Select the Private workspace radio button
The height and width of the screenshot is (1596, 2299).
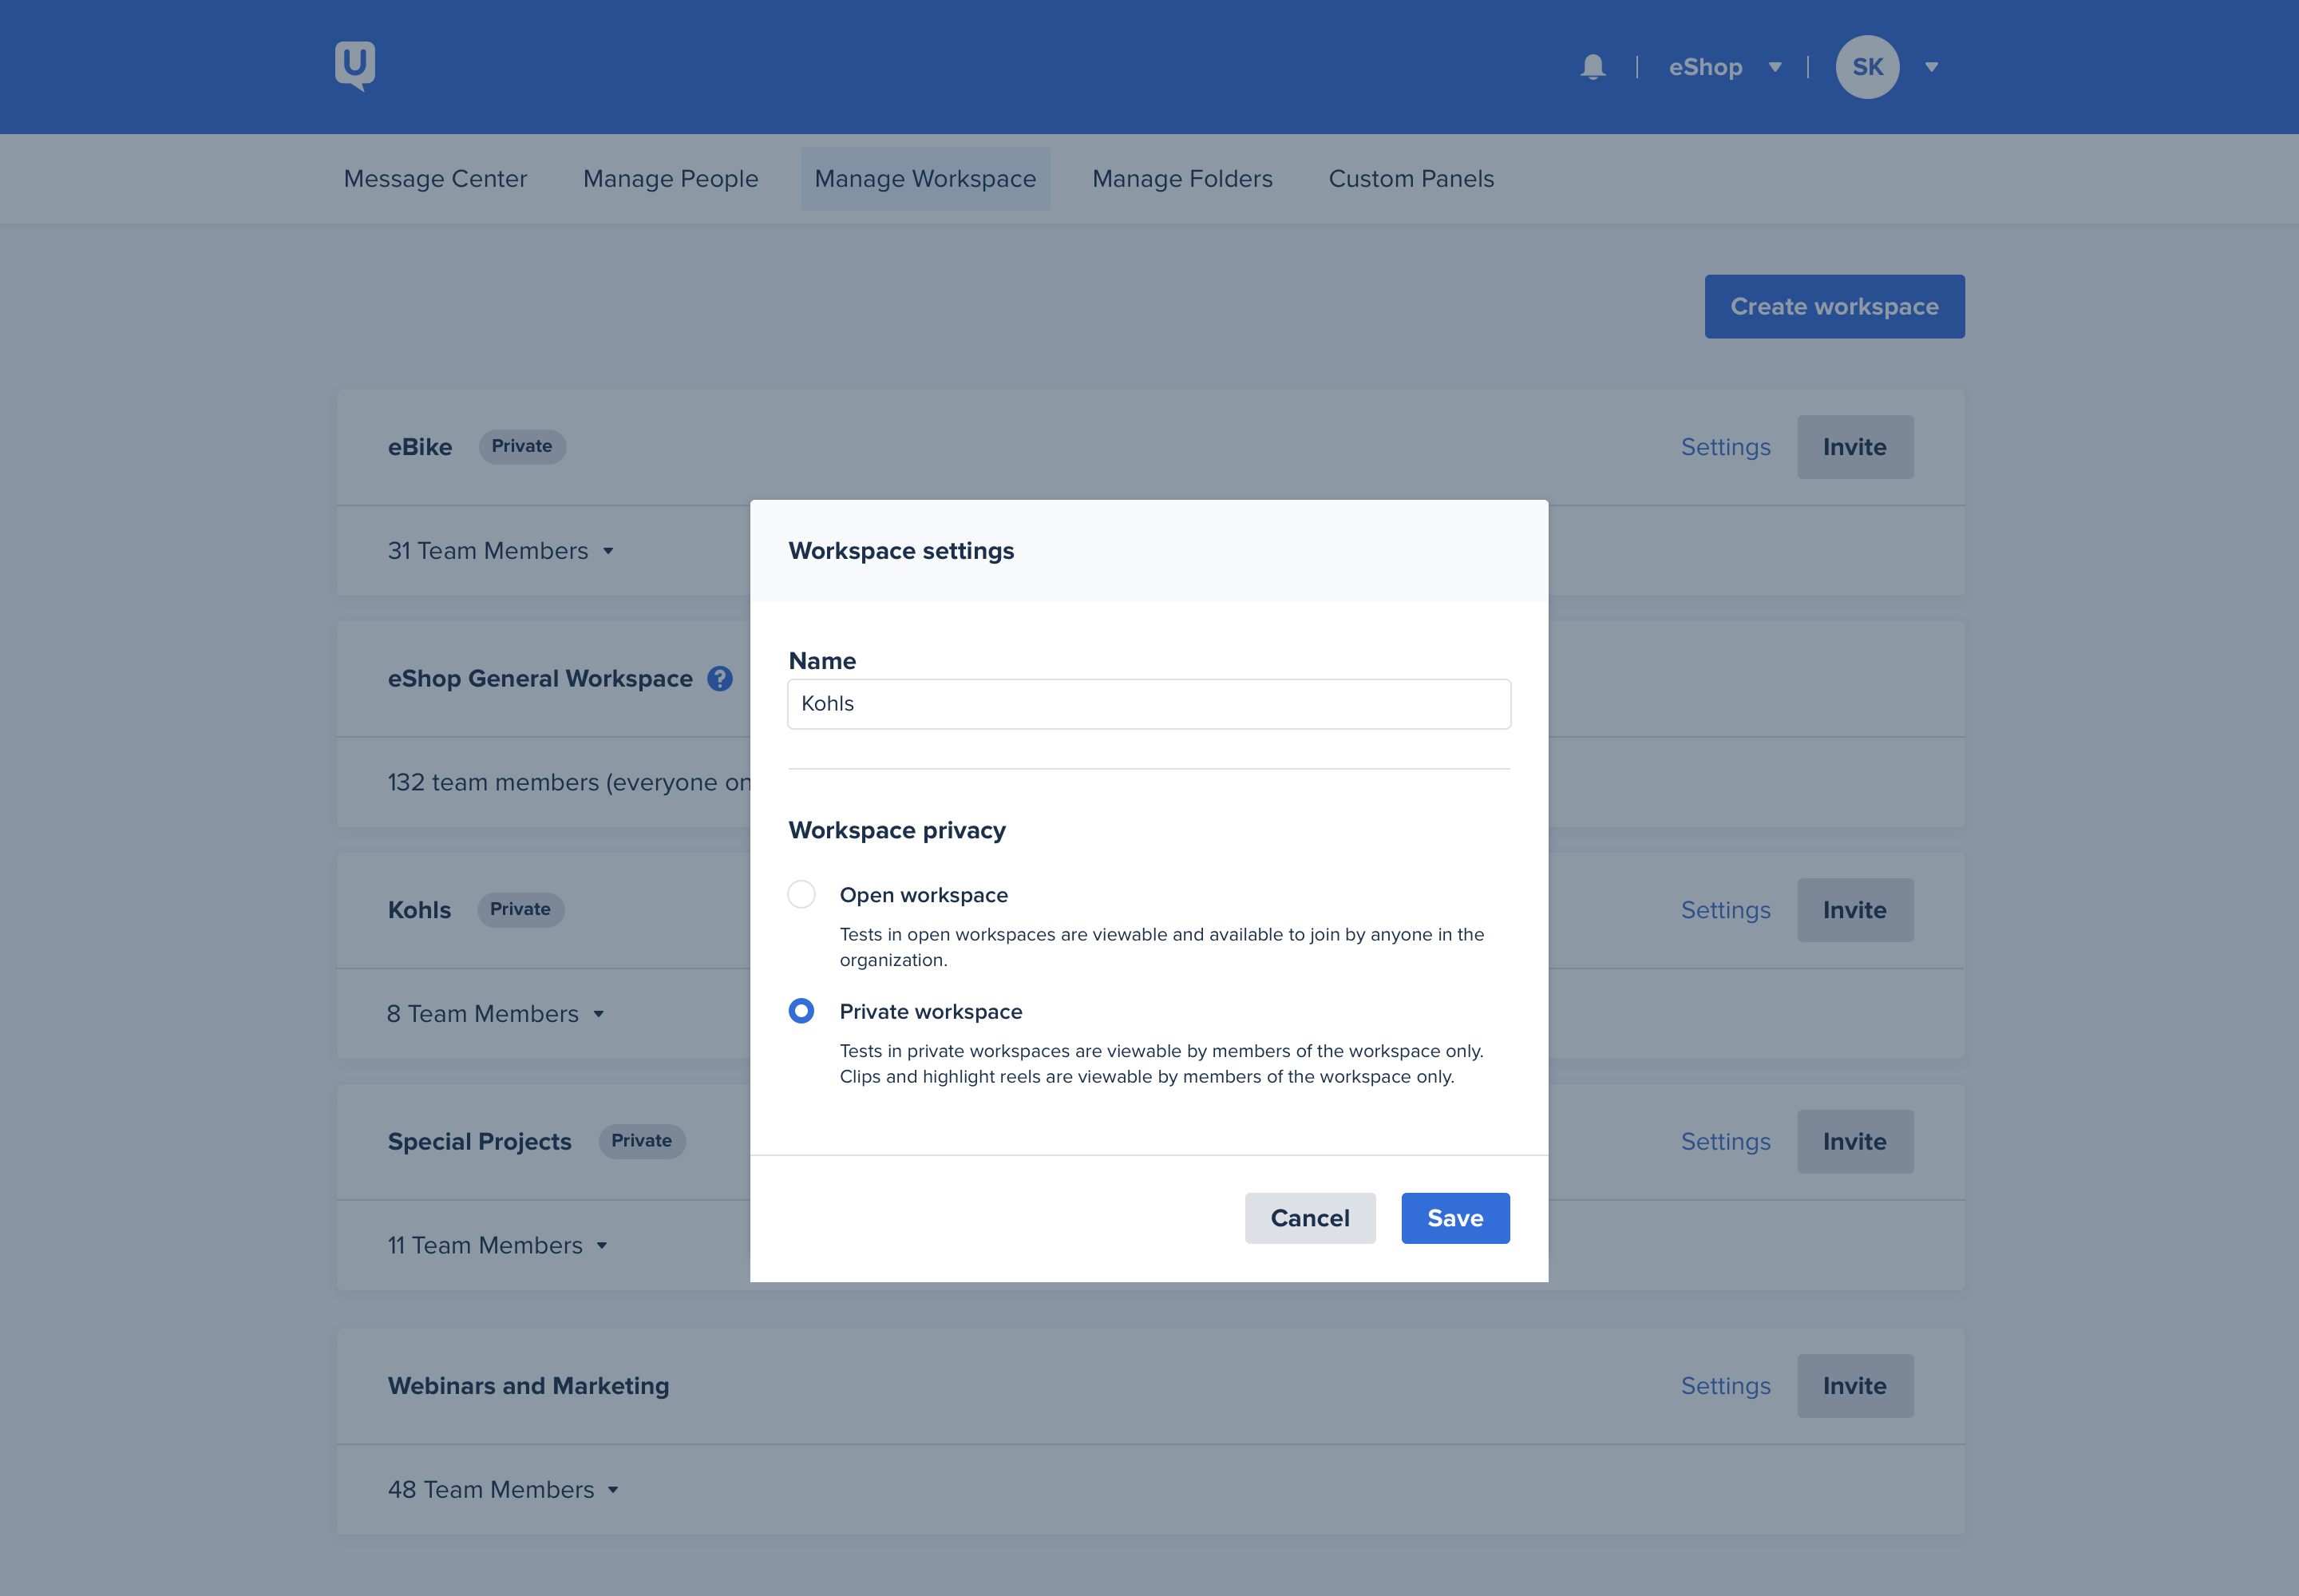pyautogui.click(x=801, y=1011)
